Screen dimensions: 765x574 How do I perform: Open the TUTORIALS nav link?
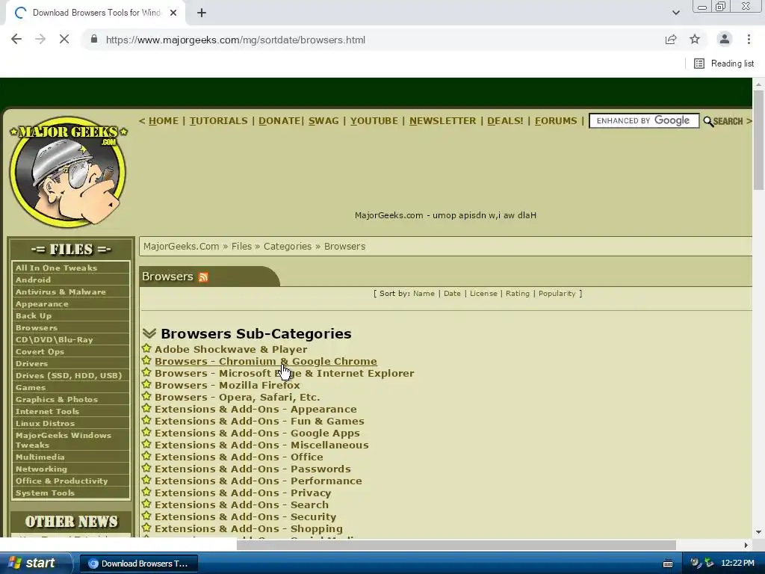219,120
